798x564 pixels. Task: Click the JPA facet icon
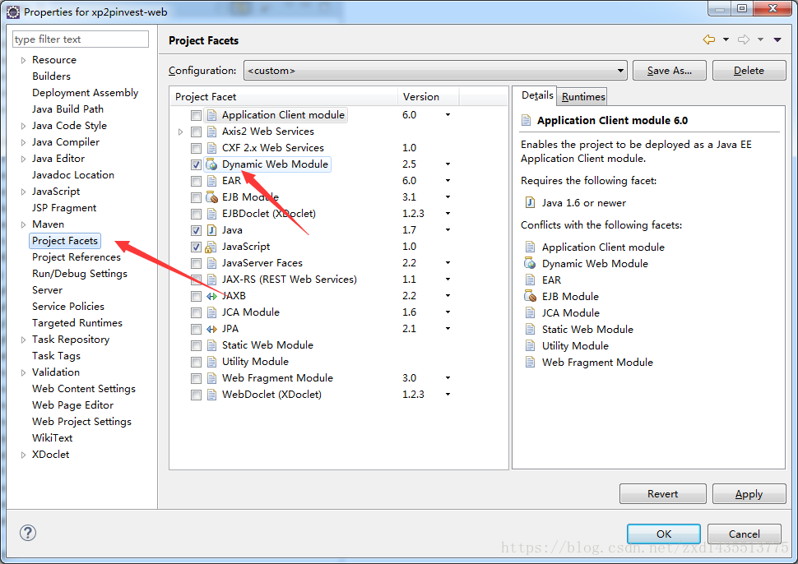click(211, 329)
